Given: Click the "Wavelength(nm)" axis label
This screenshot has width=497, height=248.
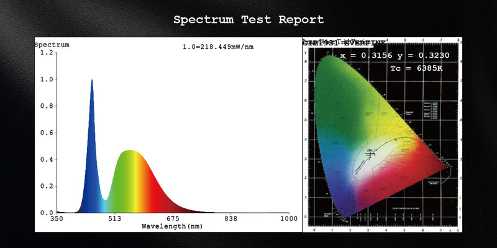Looking at the screenshot, I should tap(172, 226).
